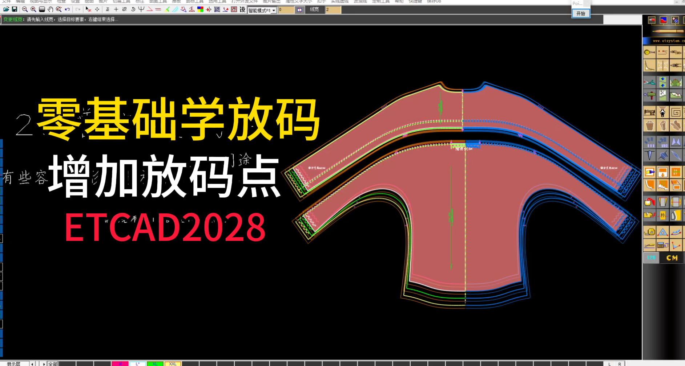Viewport: 685px width, 366px height.
Task: Undo the last action
Action: [x=67, y=9]
